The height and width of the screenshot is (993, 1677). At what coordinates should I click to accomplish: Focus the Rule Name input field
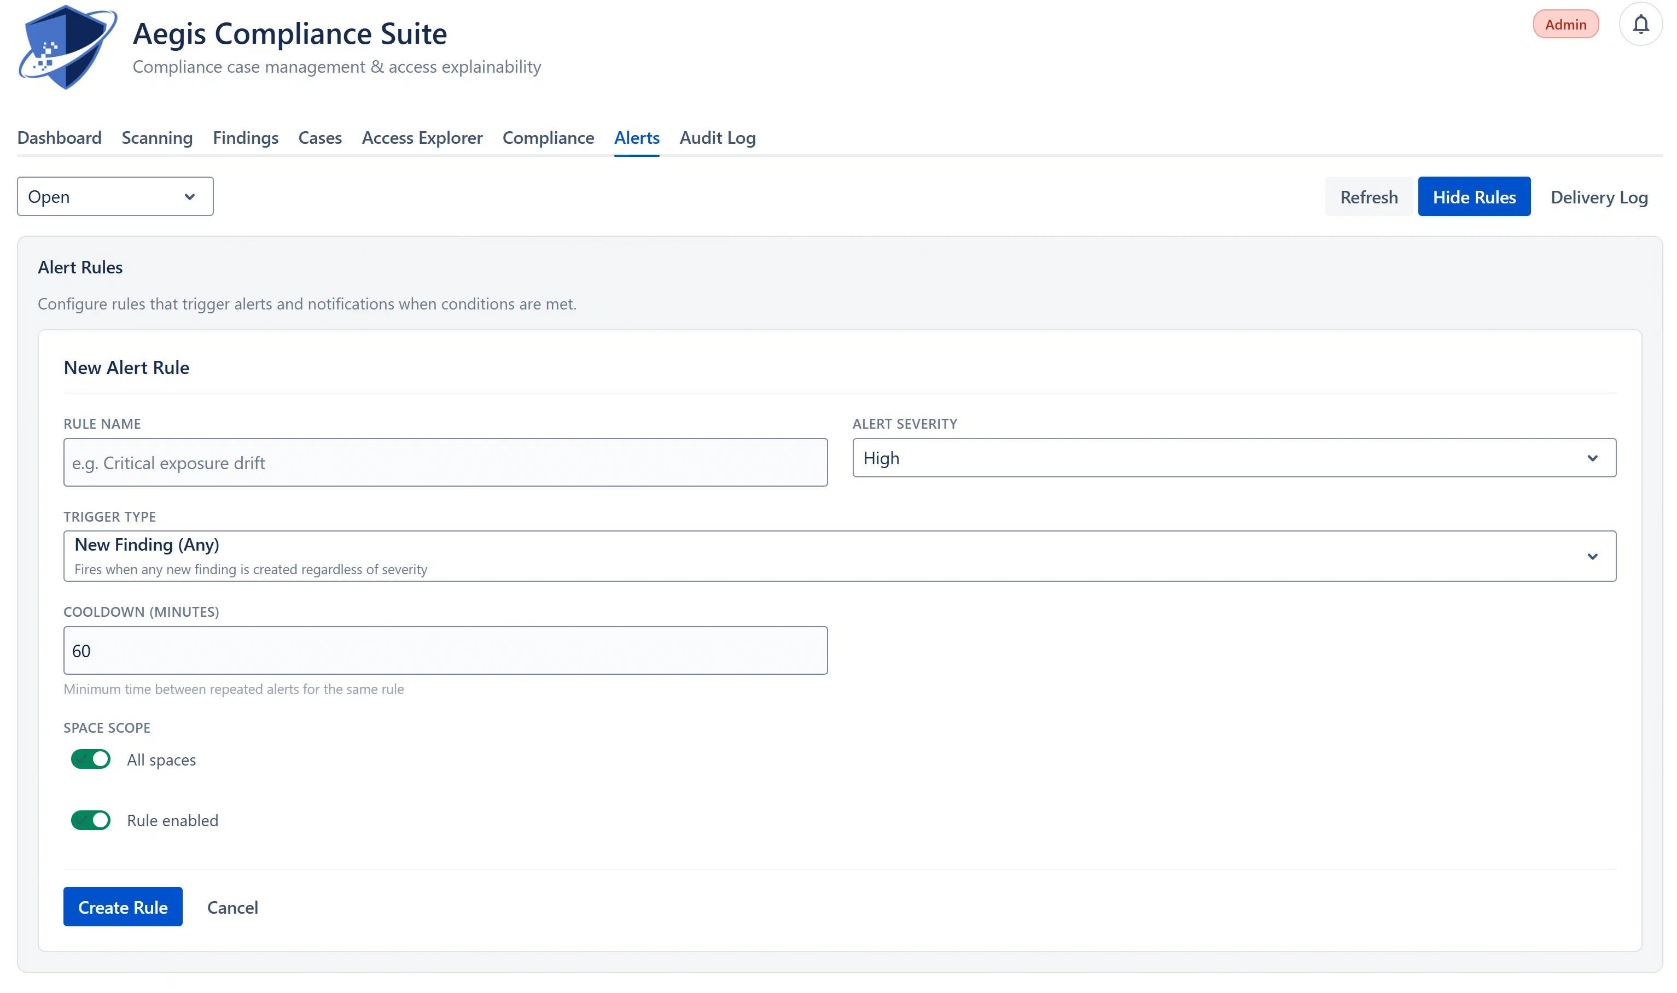point(445,463)
